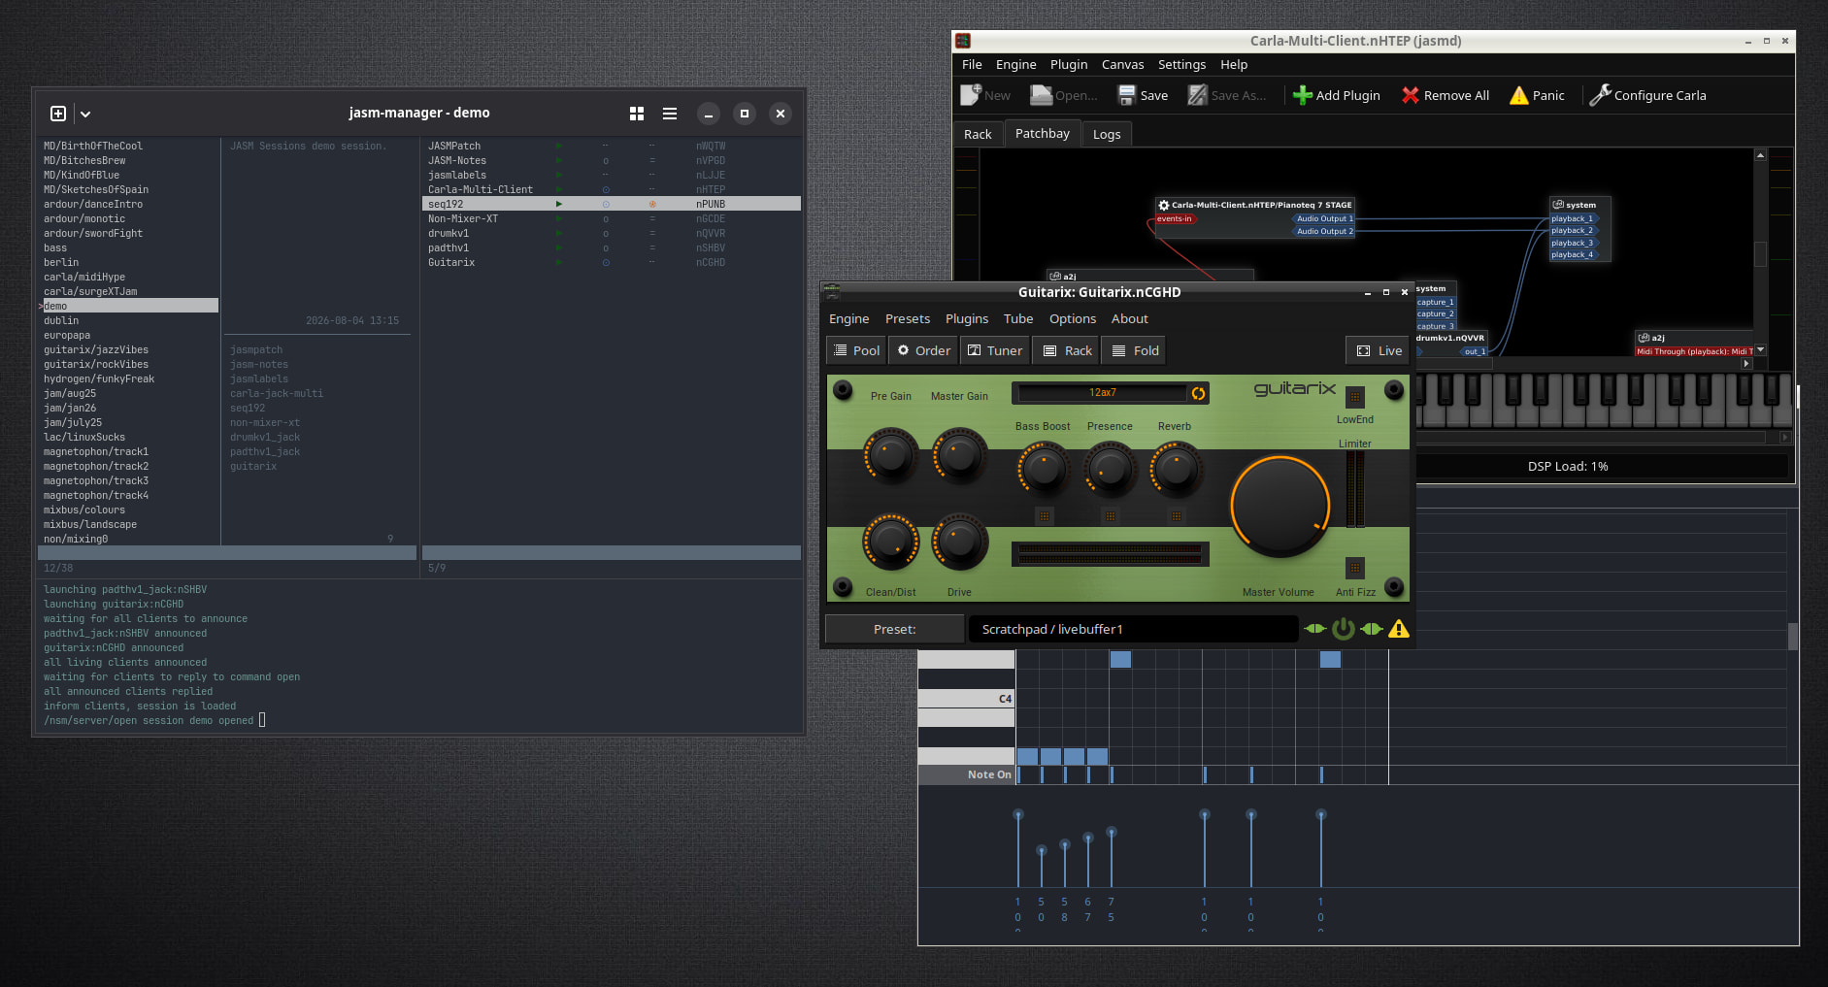Click the blue GUI circle on Guitarix row
1828x987 pixels.
pyautogui.click(x=606, y=262)
